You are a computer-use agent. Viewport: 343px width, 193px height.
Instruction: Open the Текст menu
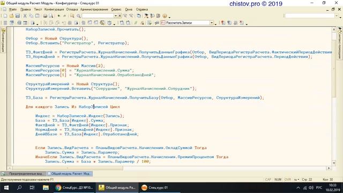(x=38, y=10)
